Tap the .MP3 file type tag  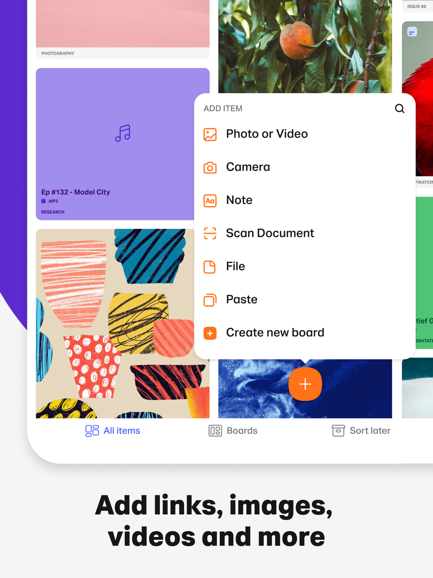click(x=50, y=201)
